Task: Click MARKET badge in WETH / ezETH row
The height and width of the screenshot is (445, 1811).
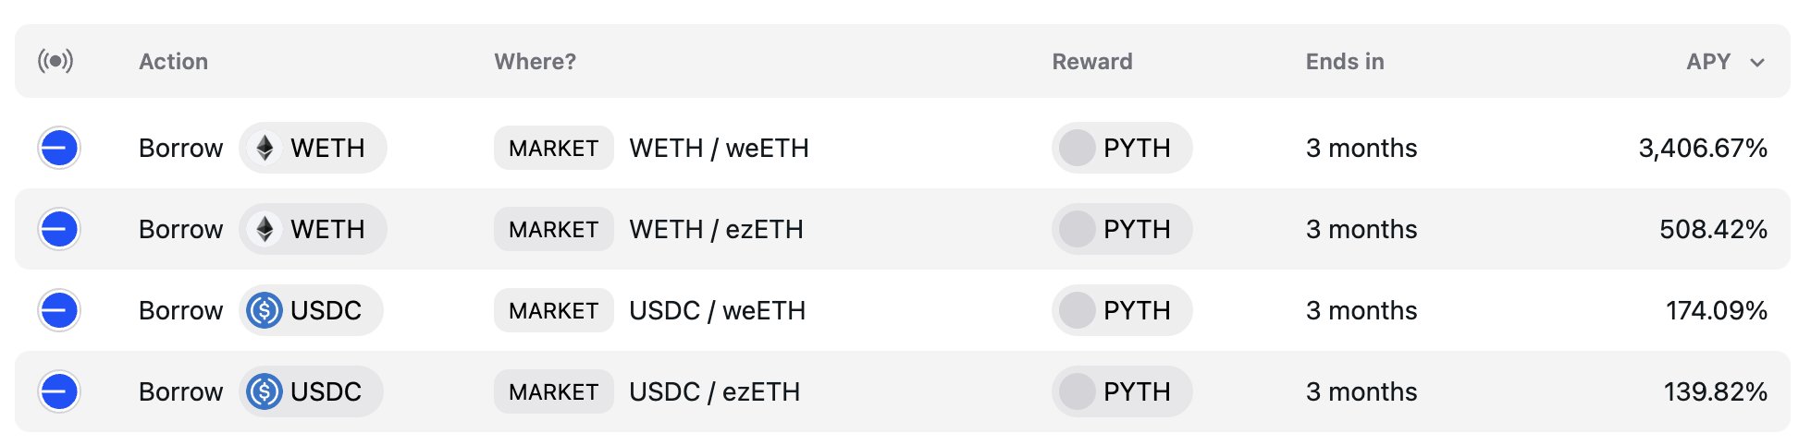Action: click(553, 229)
